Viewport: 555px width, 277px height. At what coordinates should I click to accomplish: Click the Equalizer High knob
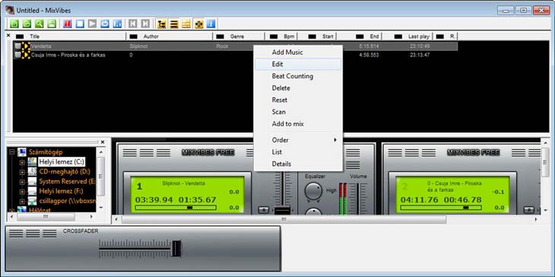313,190
